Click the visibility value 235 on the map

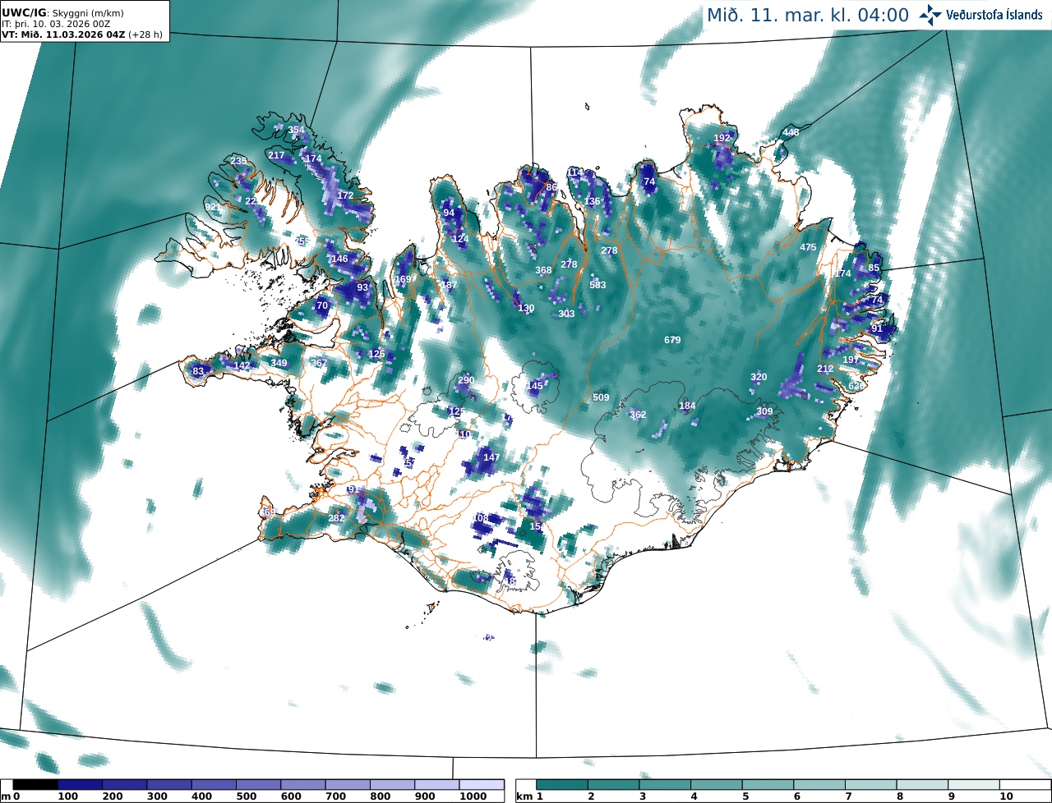coord(238,161)
